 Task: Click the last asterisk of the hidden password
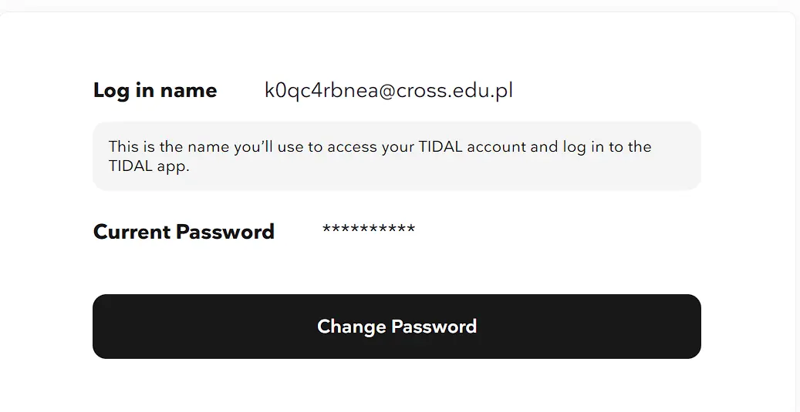click(410, 229)
